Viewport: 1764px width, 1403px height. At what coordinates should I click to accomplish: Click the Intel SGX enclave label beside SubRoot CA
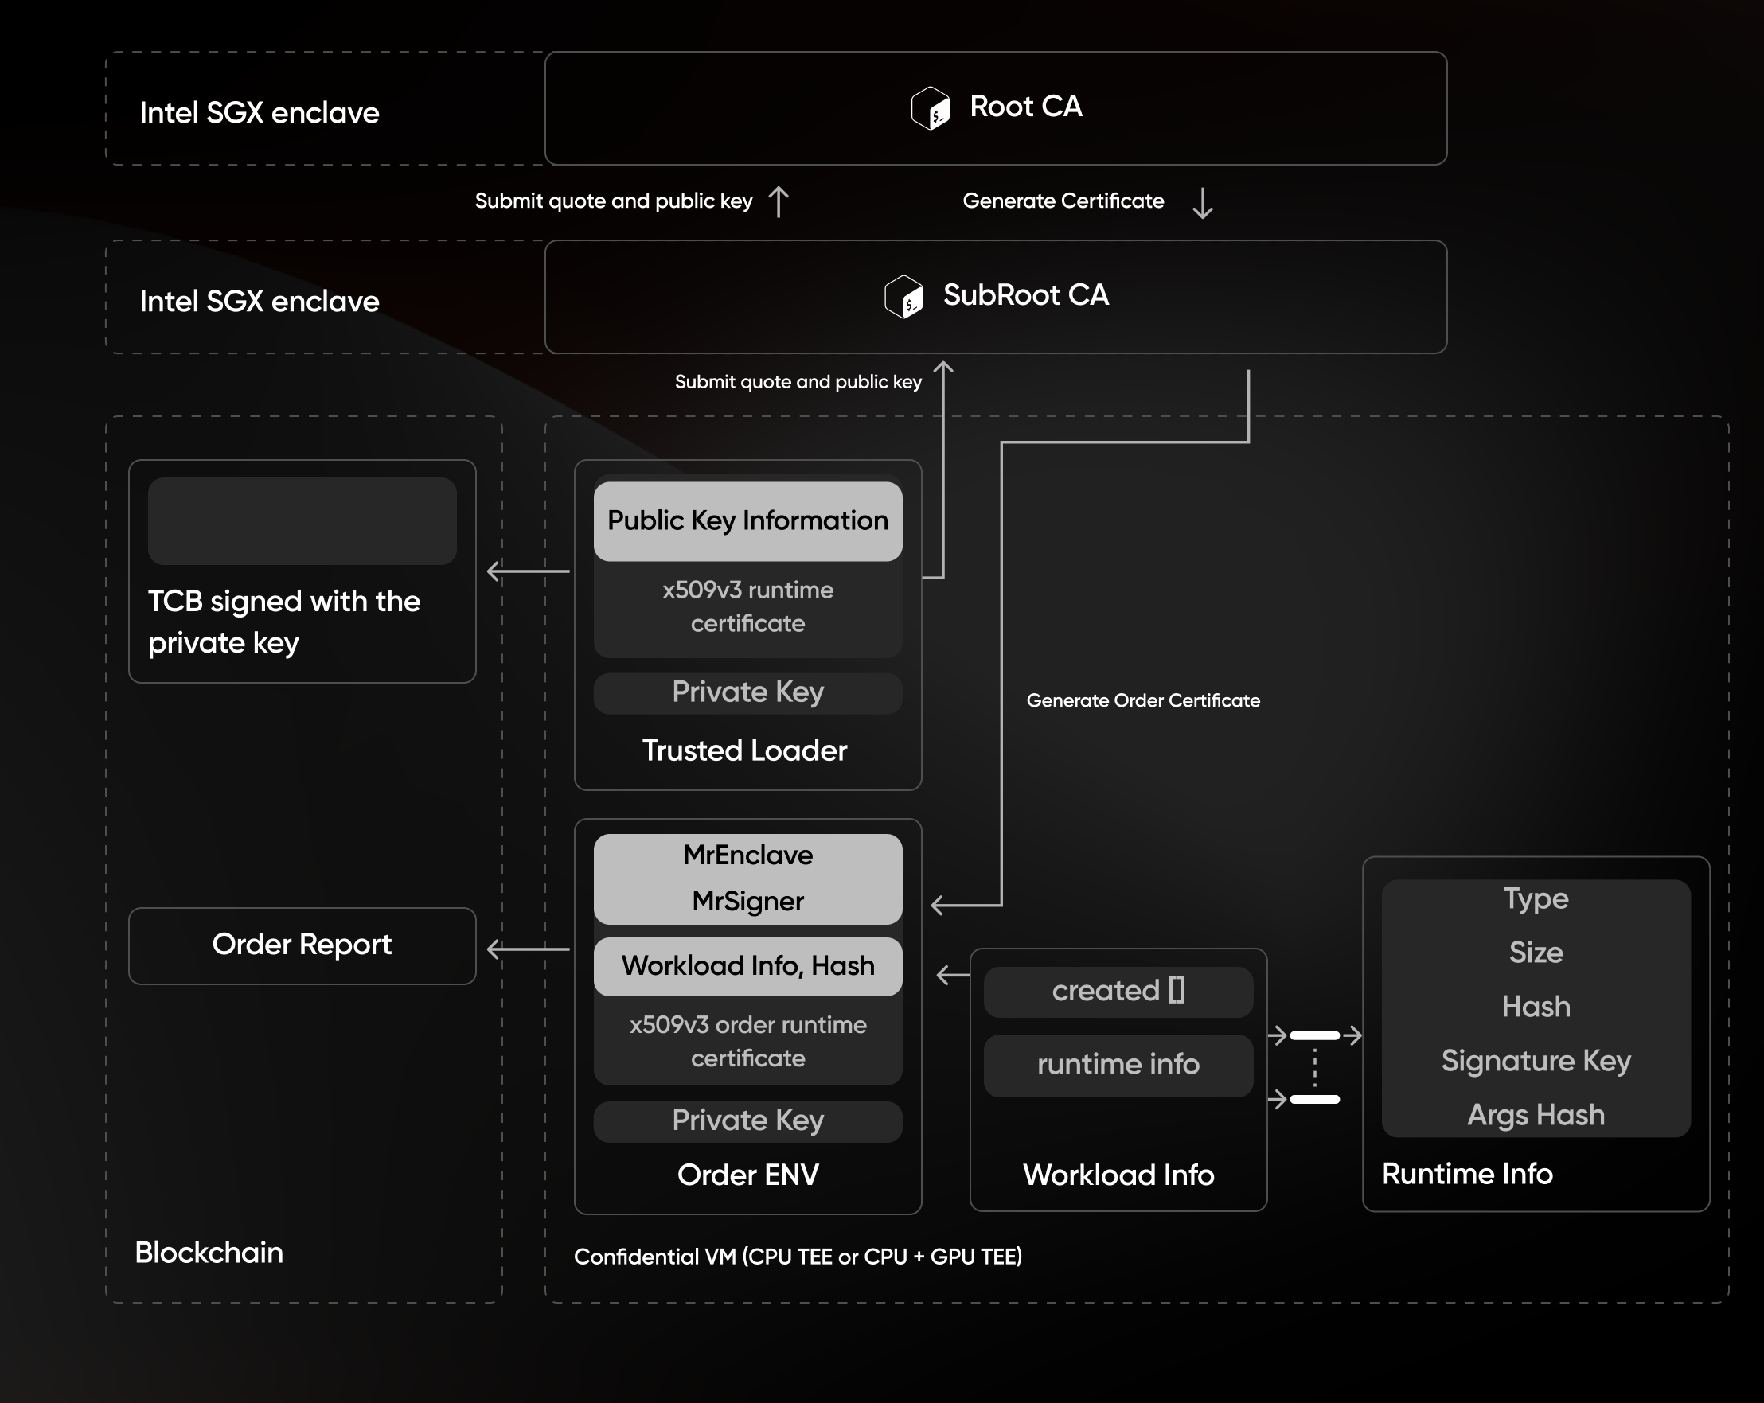coord(260,302)
